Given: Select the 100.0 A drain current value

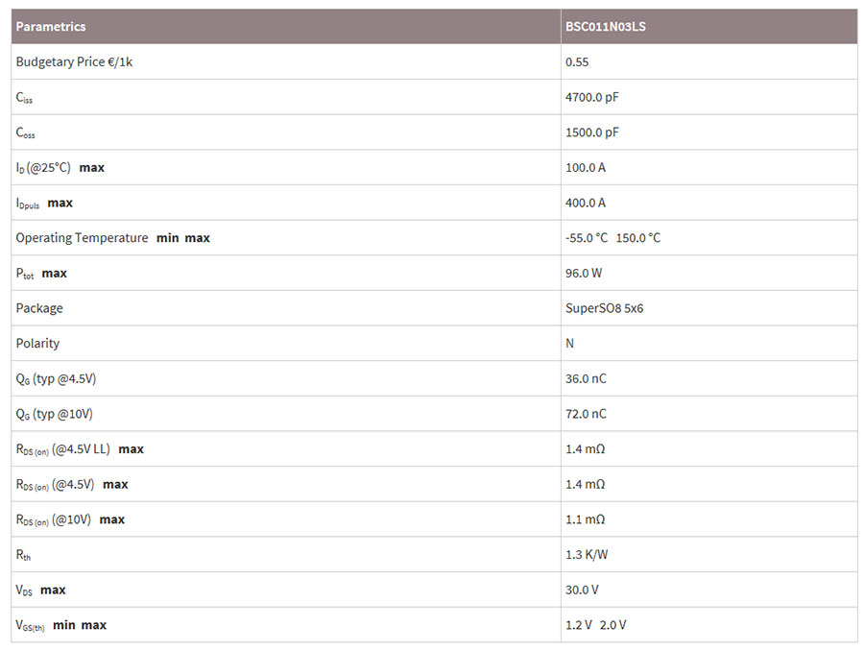Looking at the screenshot, I should click(586, 168).
